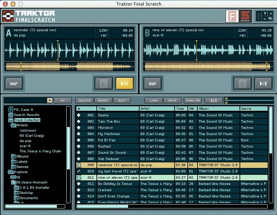Click the search text input field
The image size is (277, 215).
point(26,101)
